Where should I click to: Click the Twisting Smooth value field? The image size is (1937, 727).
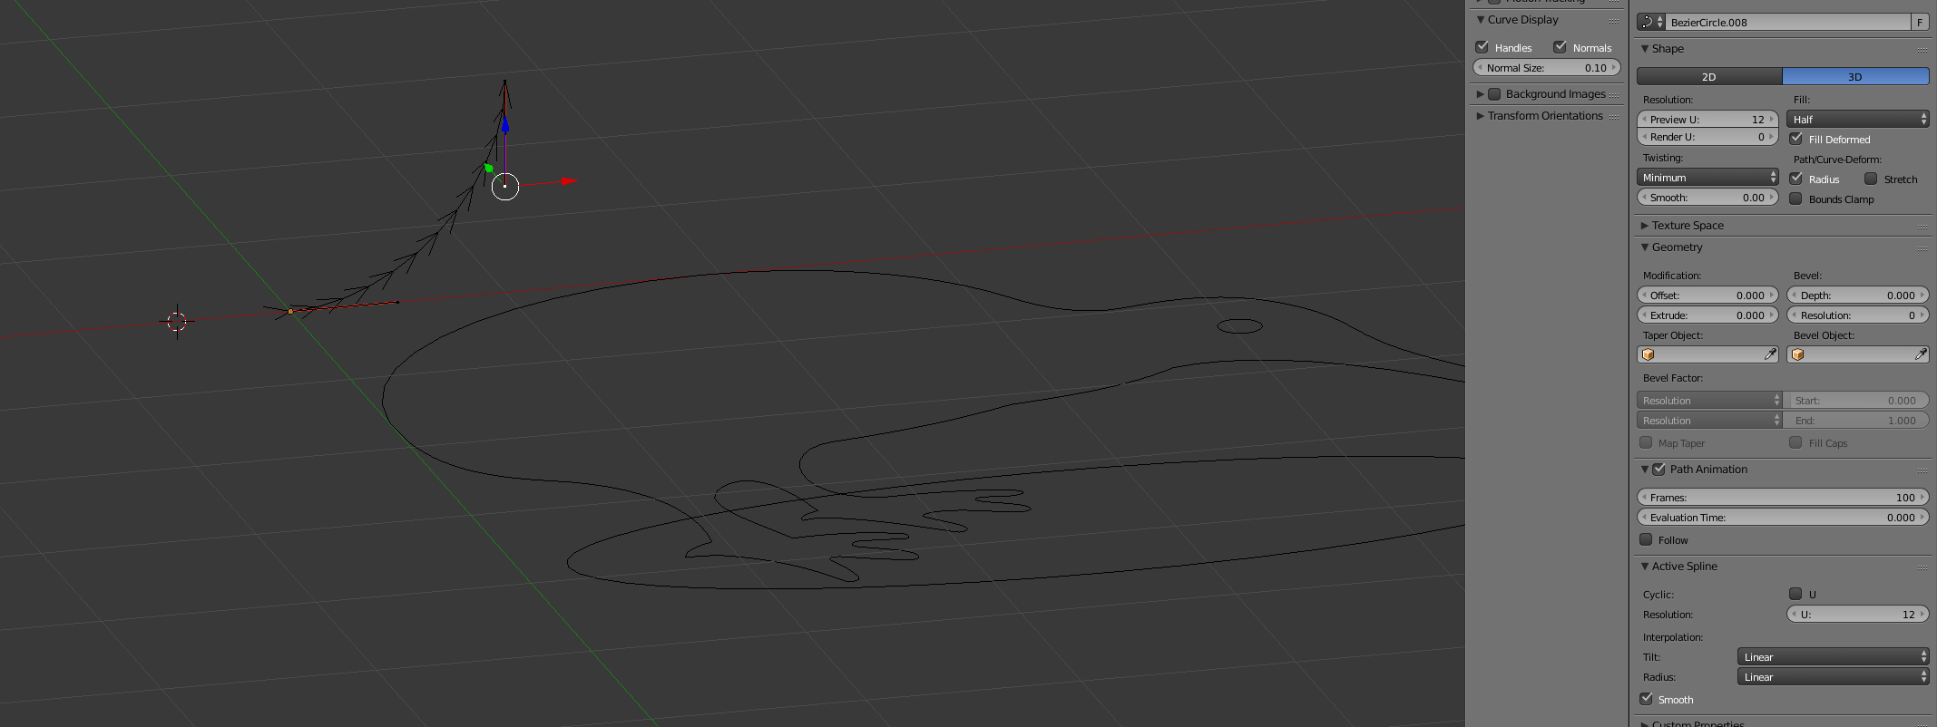1707,198
